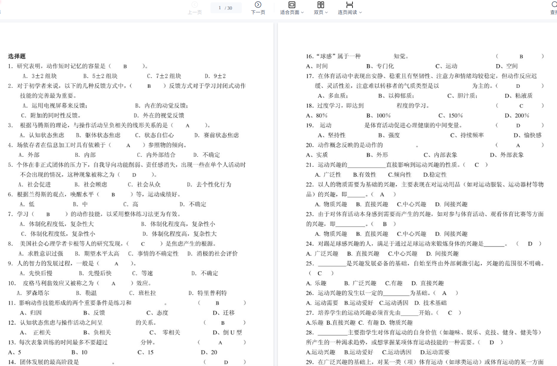Click the 选择题 heading on the left page
The image size is (557, 366).
click(17, 57)
